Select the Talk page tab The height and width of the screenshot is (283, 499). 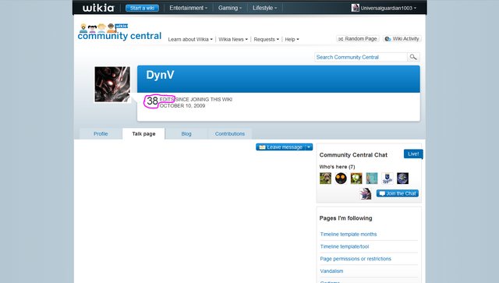coord(143,133)
